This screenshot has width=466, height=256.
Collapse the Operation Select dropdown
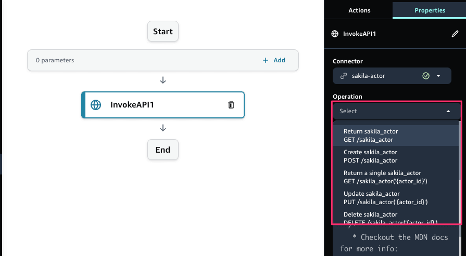(448, 111)
